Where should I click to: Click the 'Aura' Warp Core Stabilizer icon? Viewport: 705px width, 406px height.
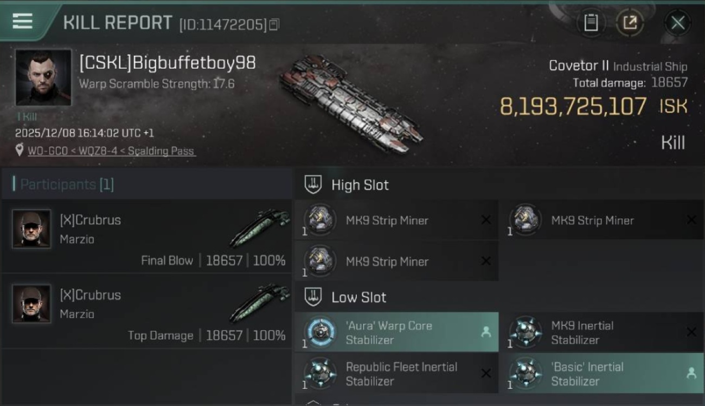[x=321, y=332]
